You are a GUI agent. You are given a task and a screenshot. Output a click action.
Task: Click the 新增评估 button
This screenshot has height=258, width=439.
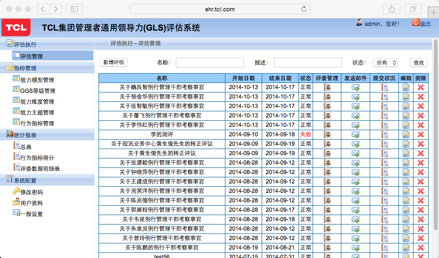114,62
